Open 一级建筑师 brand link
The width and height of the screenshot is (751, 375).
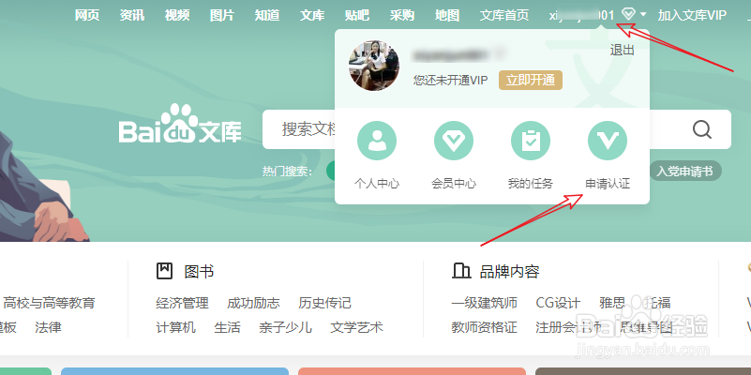(x=484, y=303)
